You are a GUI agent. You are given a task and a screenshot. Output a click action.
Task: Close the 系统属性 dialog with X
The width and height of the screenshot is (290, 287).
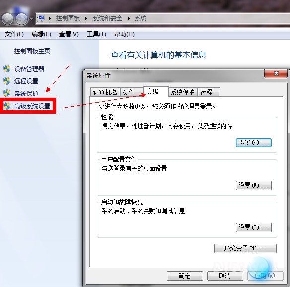tap(276, 73)
